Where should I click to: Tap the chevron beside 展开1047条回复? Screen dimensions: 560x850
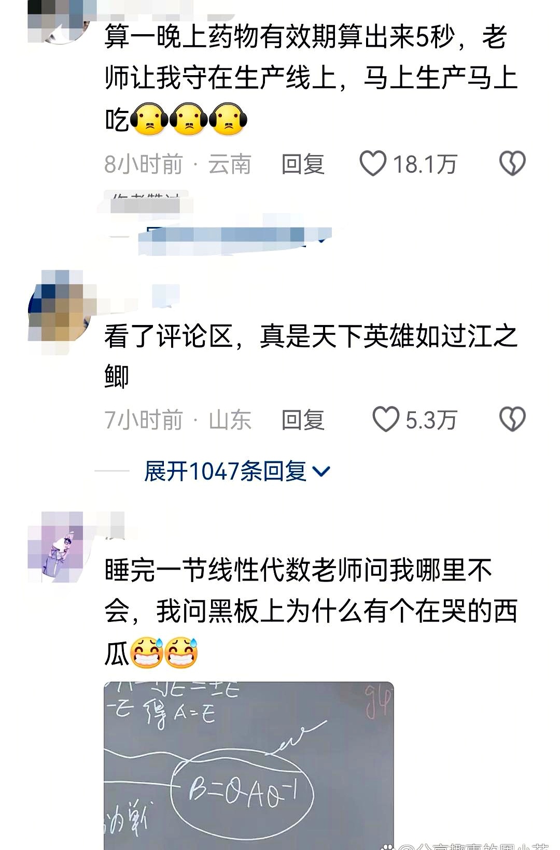[321, 472]
